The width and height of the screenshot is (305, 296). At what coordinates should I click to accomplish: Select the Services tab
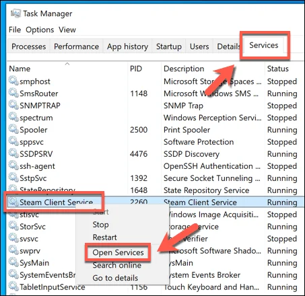(264, 45)
